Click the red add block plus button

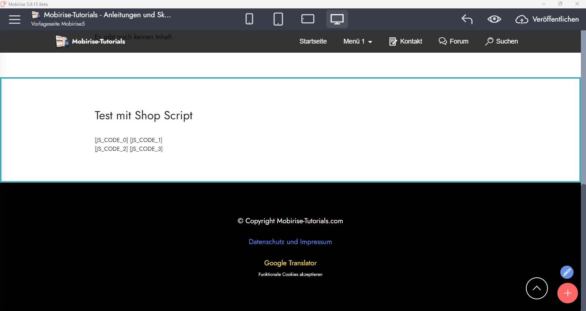[x=567, y=293]
